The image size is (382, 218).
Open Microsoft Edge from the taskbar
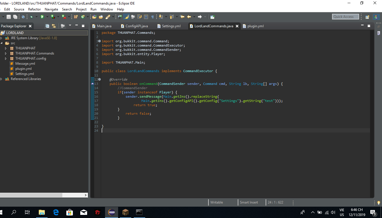(56, 212)
